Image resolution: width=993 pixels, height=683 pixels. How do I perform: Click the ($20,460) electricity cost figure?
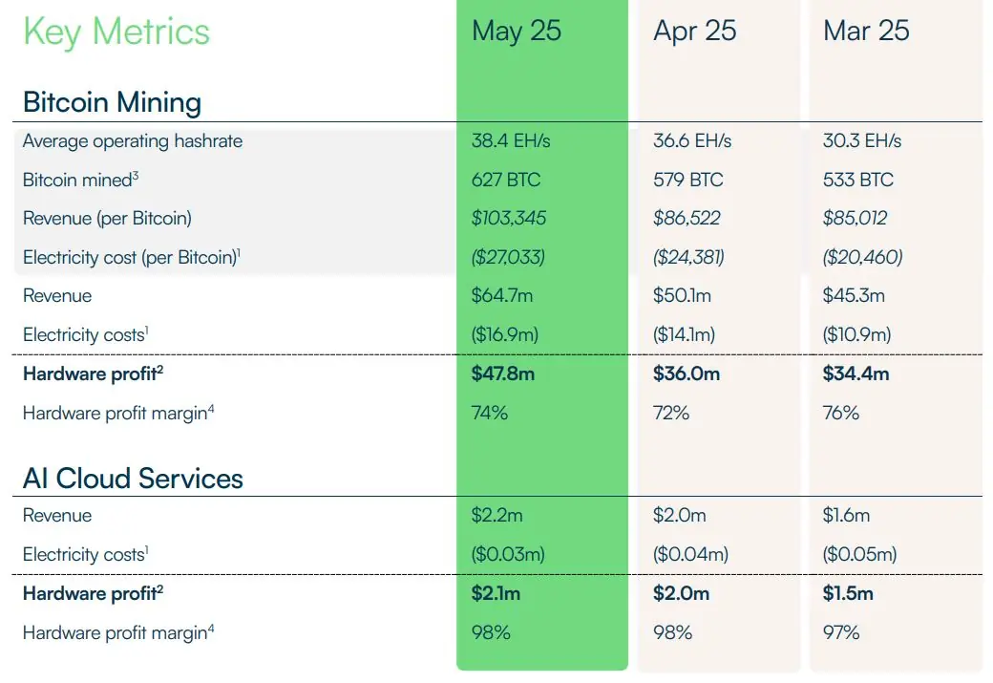tap(862, 257)
